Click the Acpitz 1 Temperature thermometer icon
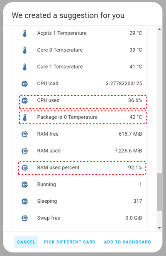This screenshot has height=256, width=166. coord(24,33)
